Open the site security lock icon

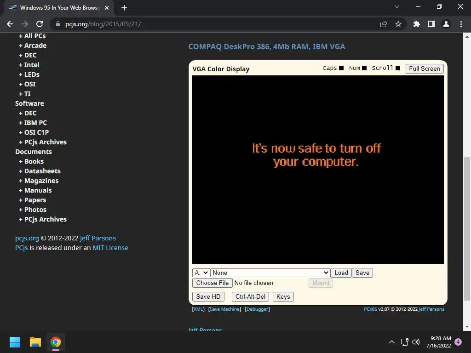[58, 24]
